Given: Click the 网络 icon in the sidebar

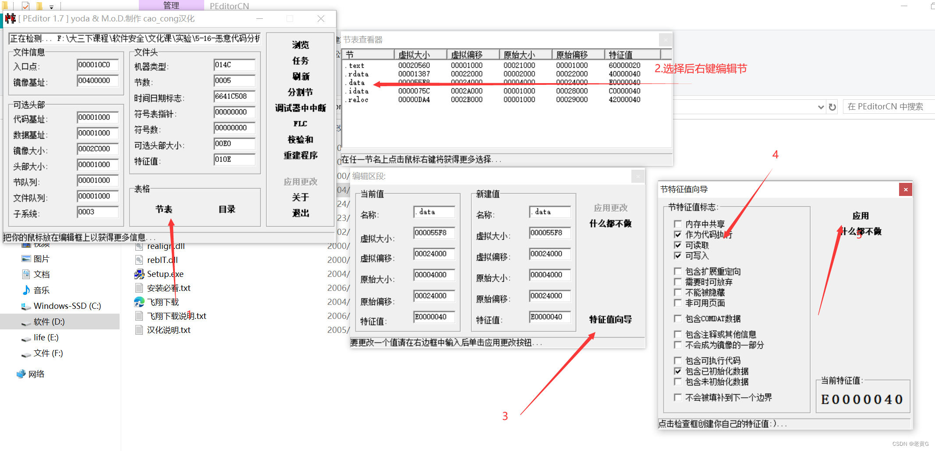Looking at the screenshot, I should tap(21, 374).
